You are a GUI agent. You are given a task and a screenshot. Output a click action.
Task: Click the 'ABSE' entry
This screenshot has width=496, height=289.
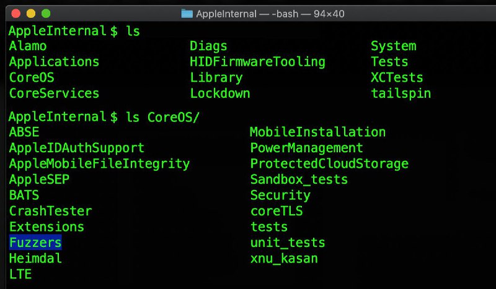(x=24, y=132)
